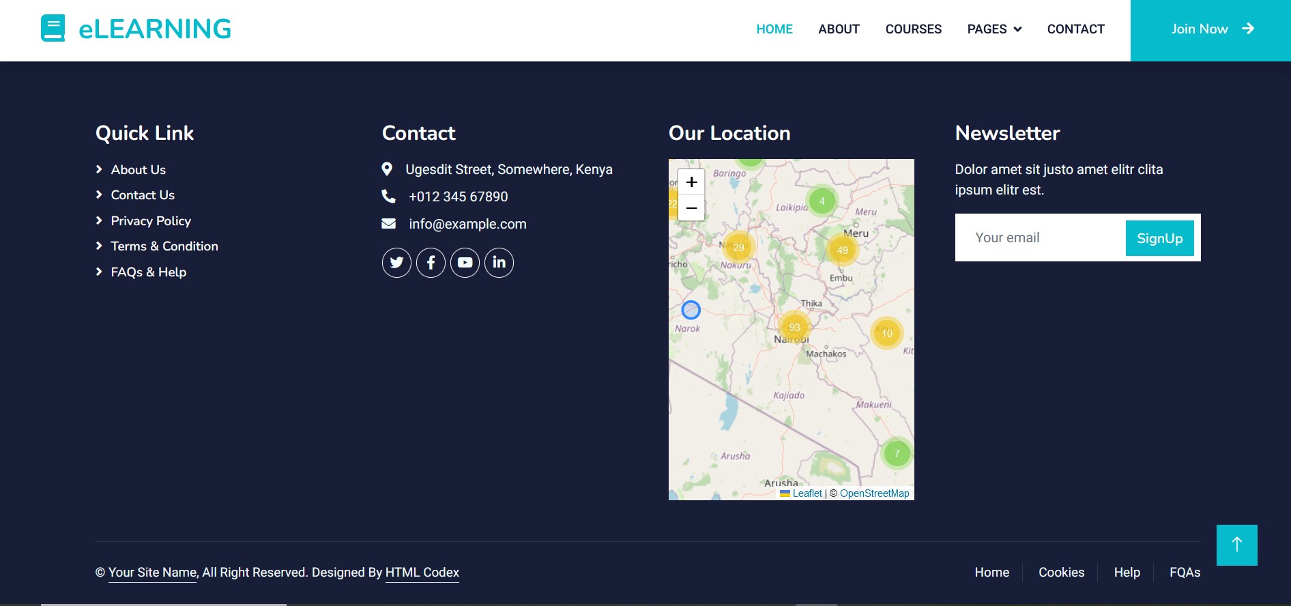Viewport: 1291px width, 606px height.
Task: Zoom out on the map
Action: [691, 207]
